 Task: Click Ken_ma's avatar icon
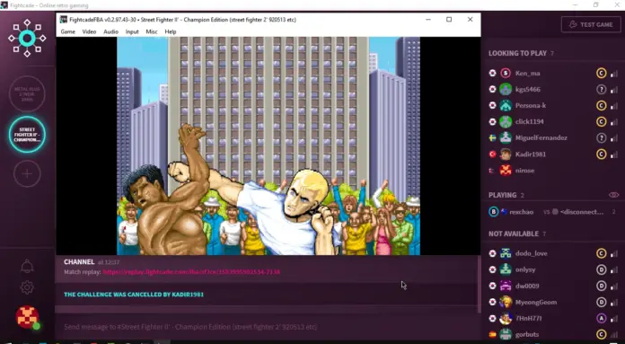[x=506, y=73]
